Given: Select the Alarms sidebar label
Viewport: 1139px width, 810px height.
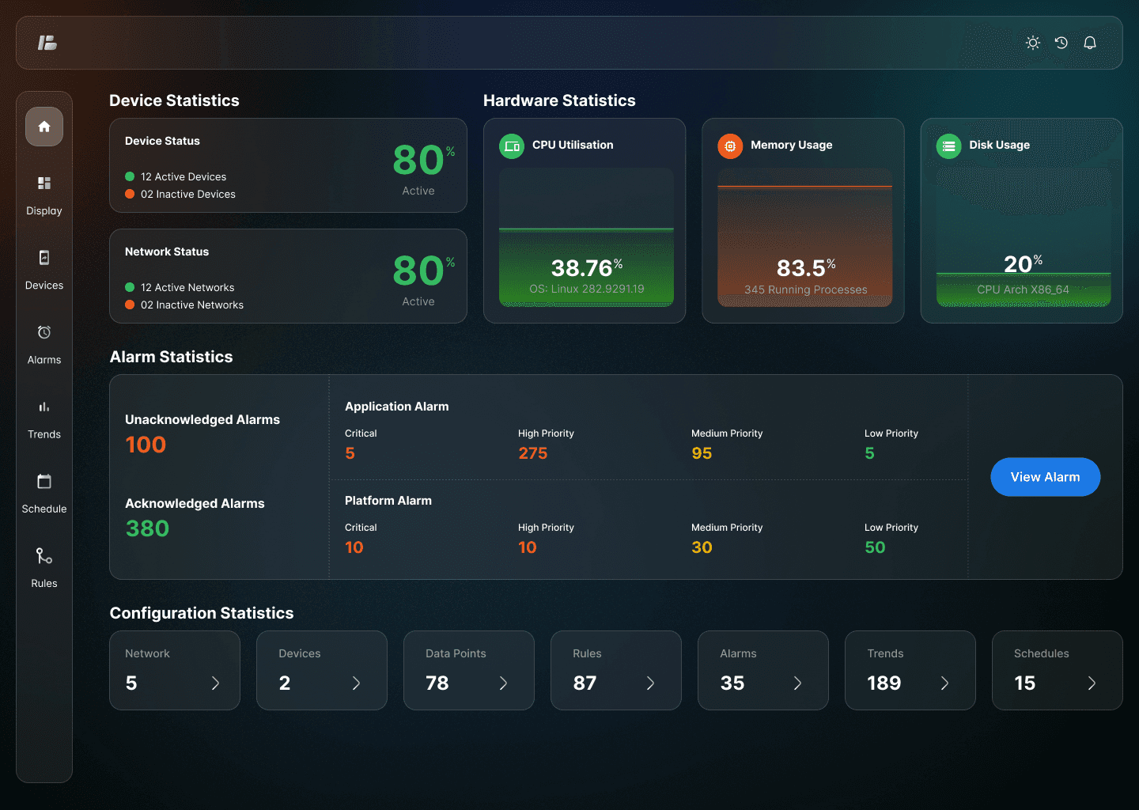Looking at the screenshot, I should pyautogui.click(x=44, y=360).
